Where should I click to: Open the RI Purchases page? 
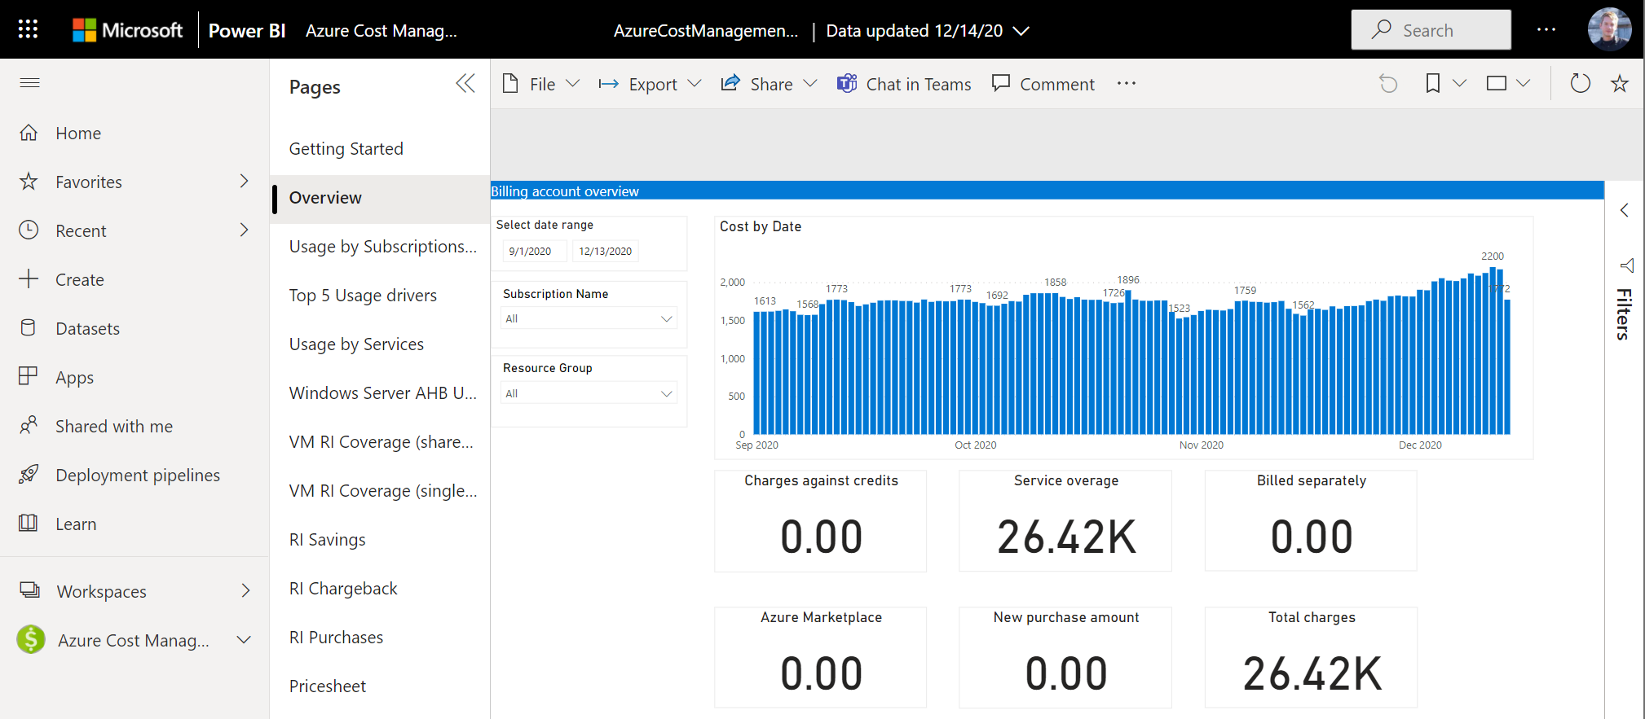(380, 638)
